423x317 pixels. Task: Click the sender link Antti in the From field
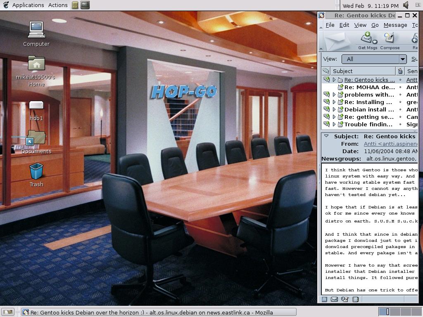click(x=390, y=144)
